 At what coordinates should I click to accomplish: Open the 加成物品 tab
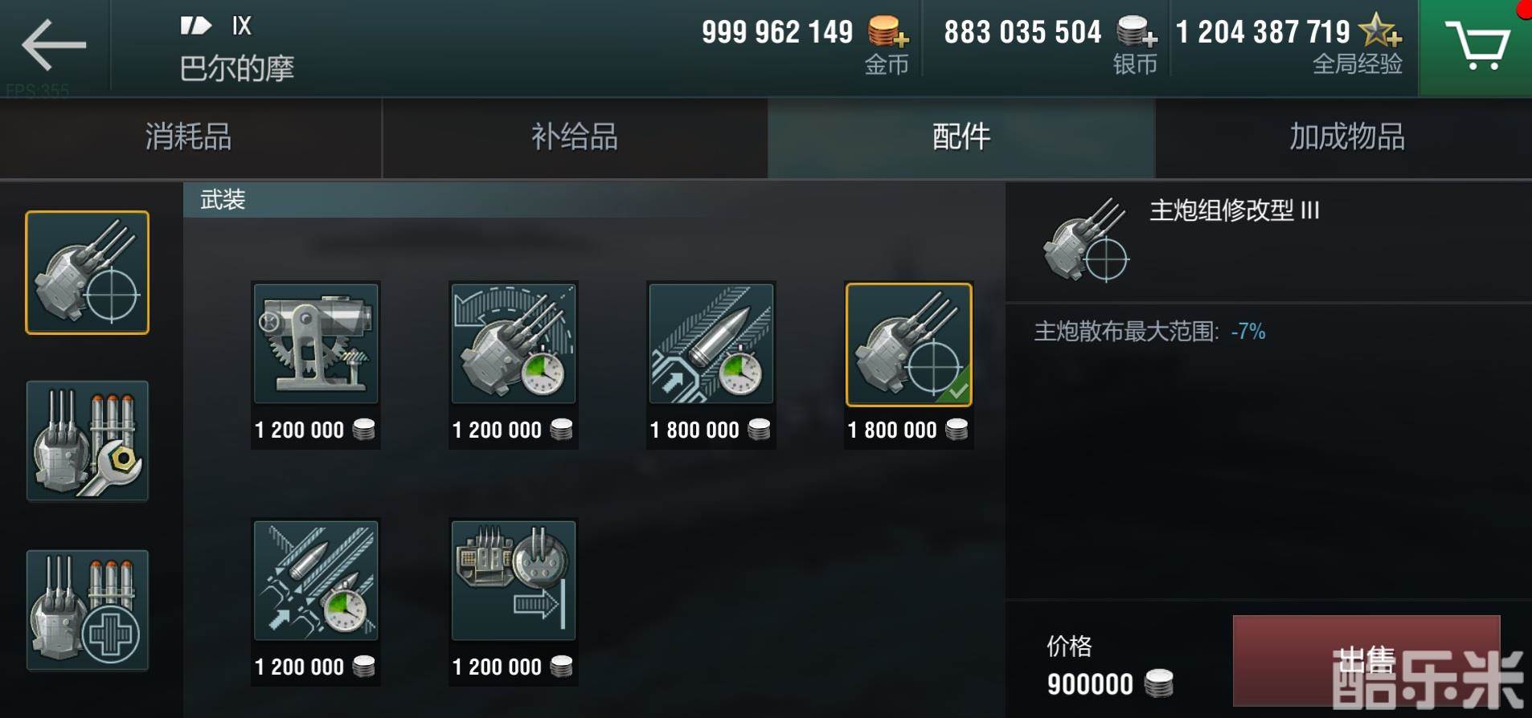pos(1346,137)
